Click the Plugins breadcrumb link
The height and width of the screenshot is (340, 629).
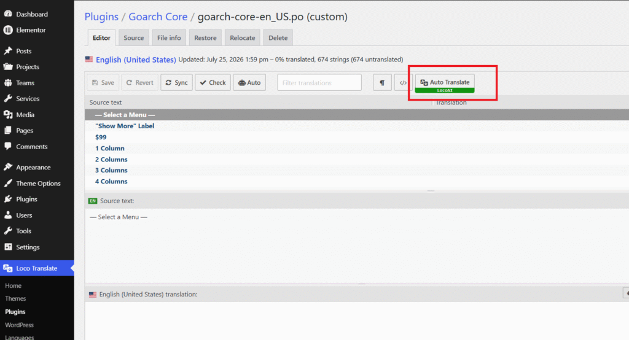click(101, 17)
